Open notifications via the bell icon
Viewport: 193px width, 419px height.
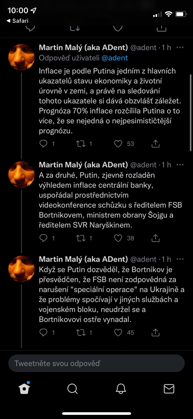[x=121, y=389]
